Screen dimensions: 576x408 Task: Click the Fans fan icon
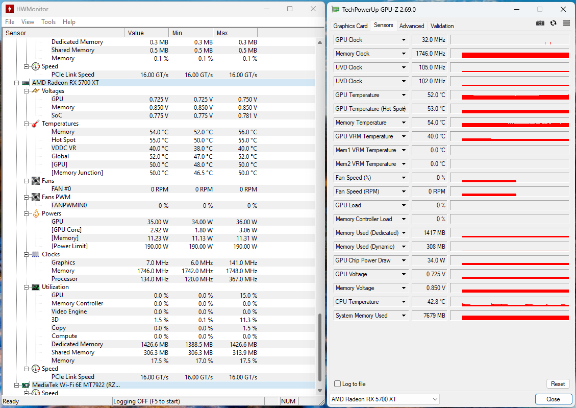tap(36, 180)
